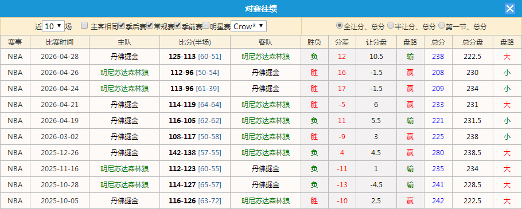This screenshot has width=522, height=209.
Task: Click NBA league cell in 2026-04-19 row
Action: (15, 121)
